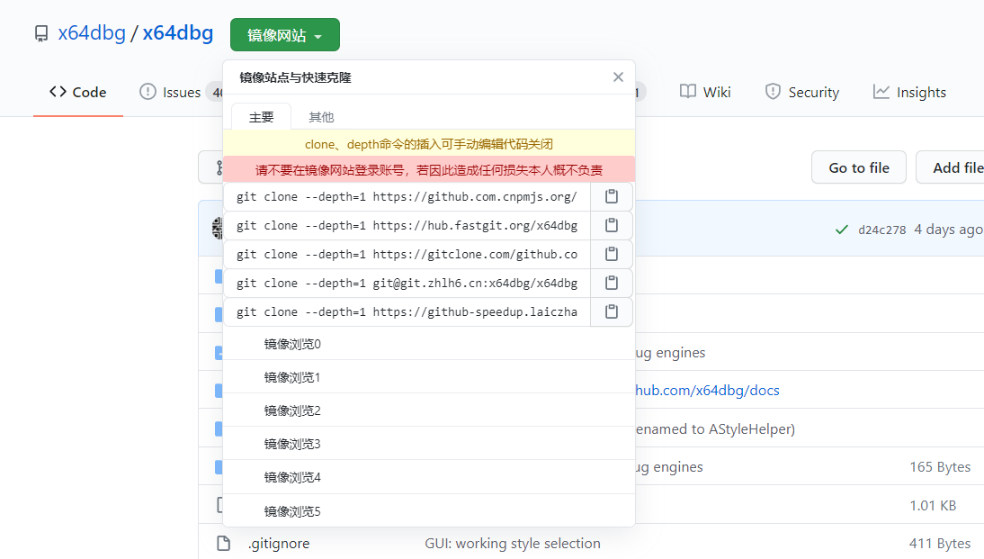
Task: Open 镜像浏览0 mirror link
Action: coord(429,344)
